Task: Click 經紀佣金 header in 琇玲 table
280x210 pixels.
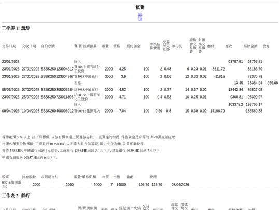Action: (x=133, y=46)
